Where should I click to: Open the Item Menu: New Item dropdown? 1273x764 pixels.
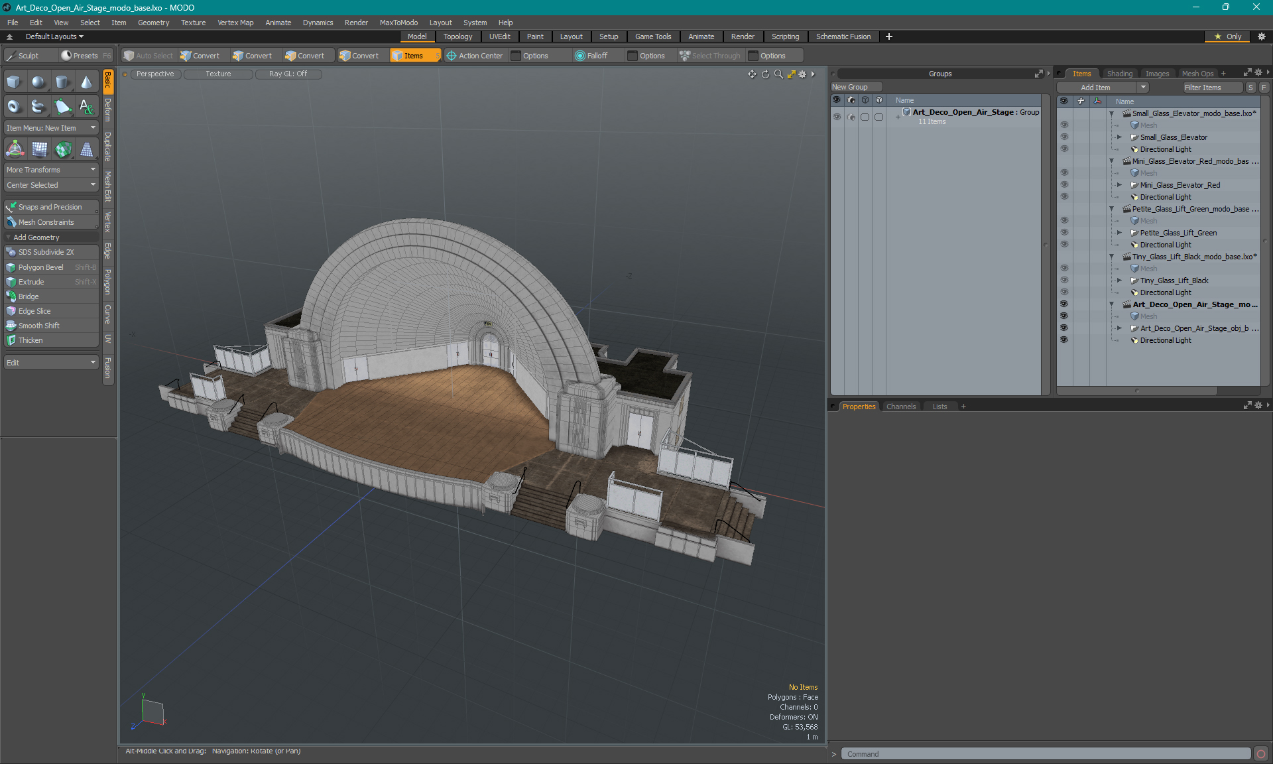tap(51, 128)
